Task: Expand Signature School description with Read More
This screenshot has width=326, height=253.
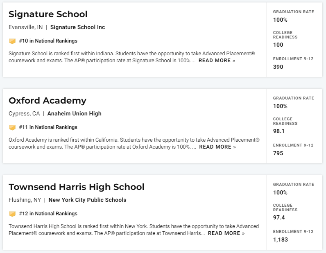Action: coord(217,61)
